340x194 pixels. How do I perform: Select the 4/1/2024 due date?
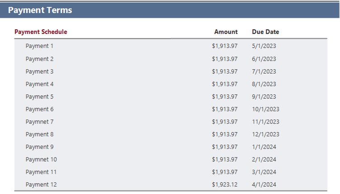point(264,185)
